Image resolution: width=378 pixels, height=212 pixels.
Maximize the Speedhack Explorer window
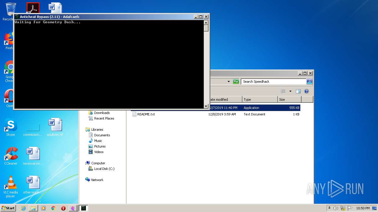tap(305, 73)
